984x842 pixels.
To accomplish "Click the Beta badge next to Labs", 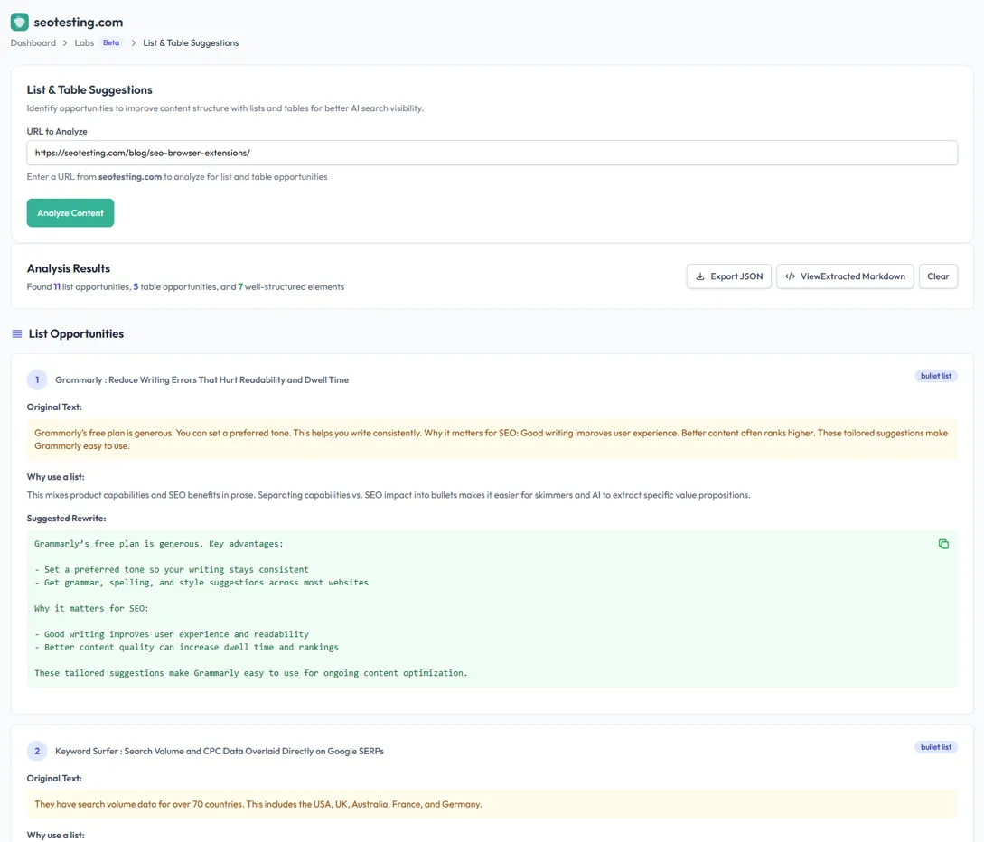I will [x=111, y=42].
